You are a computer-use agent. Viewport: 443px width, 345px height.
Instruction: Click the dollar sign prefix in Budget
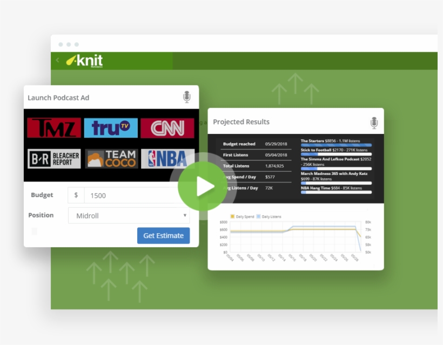coord(76,195)
